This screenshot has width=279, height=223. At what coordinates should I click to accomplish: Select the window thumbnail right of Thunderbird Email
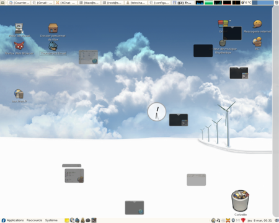tap(89, 57)
